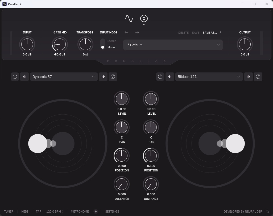
Task: Start the metronome play button
Action: point(96,211)
